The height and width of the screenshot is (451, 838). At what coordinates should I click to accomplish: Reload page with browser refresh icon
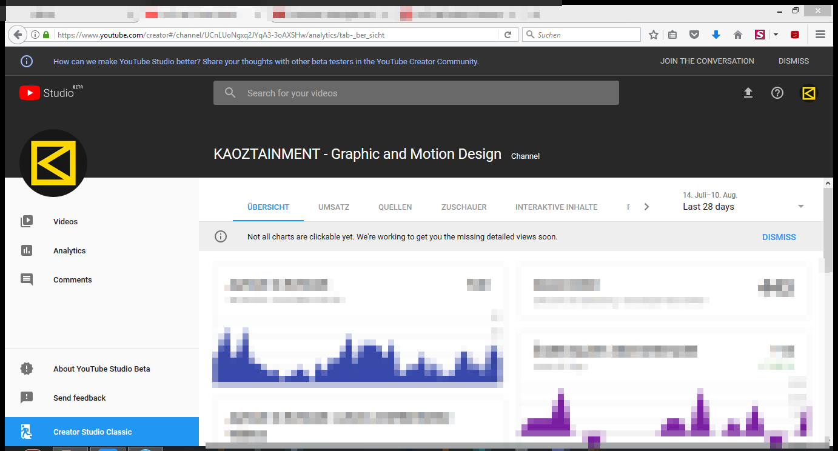pos(508,35)
